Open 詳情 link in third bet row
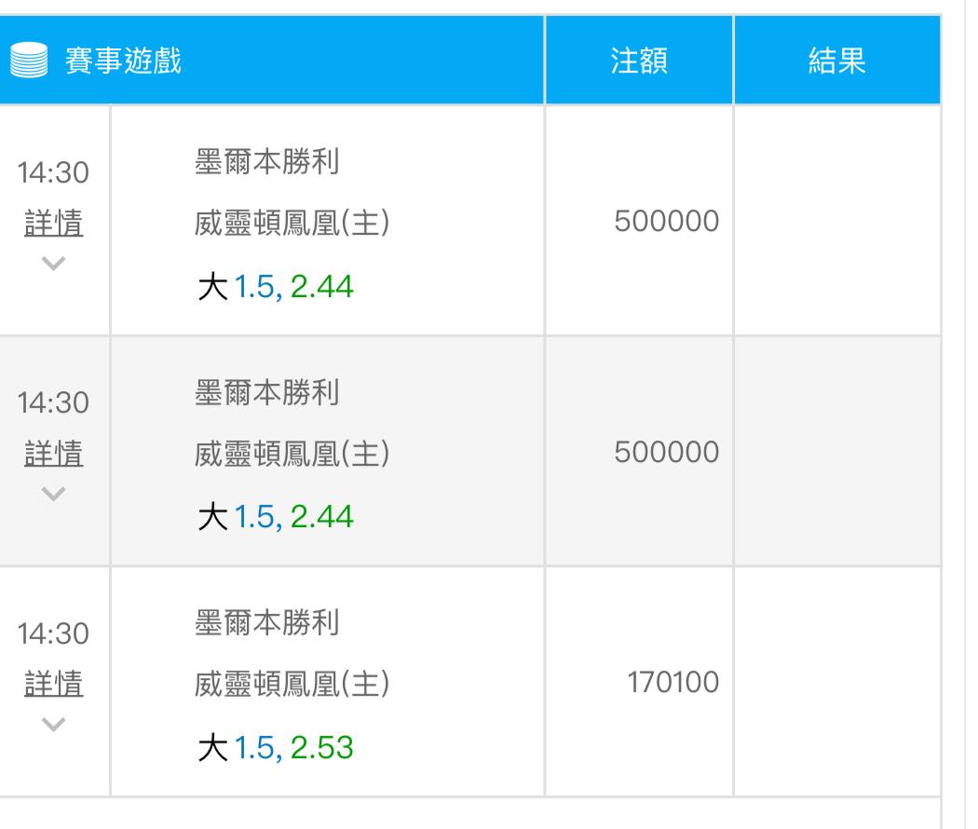Viewport: 978px width, 829px height. click(54, 684)
